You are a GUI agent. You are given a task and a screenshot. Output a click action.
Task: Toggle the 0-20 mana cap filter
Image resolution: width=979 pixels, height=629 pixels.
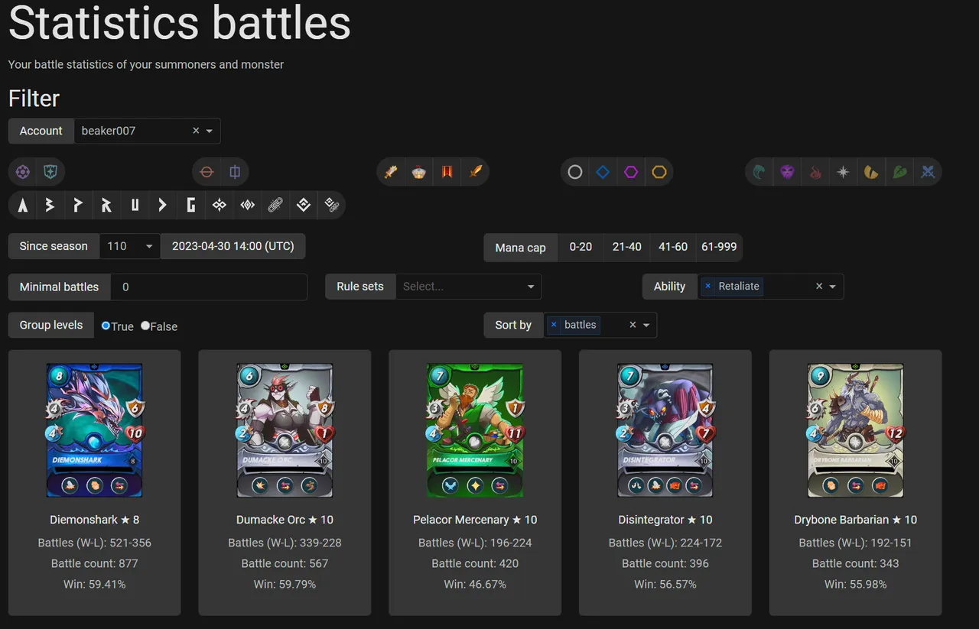tap(581, 247)
